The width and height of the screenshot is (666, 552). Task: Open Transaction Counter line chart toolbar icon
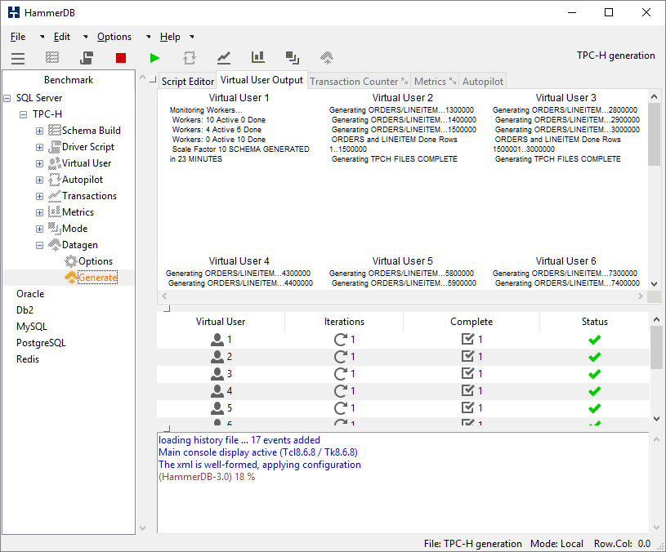coord(224,58)
